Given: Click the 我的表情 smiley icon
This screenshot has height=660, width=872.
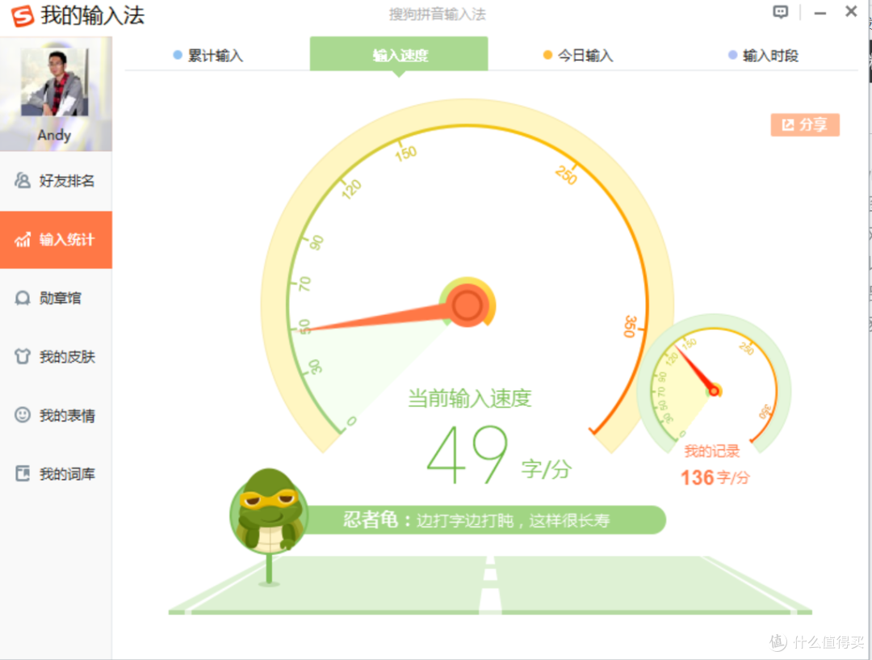Looking at the screenshot, I should (x=23, y=415).
